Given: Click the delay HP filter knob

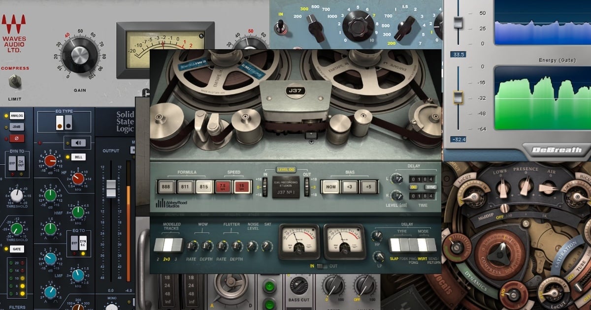Looking at the screenshot, I should (378, 236).
